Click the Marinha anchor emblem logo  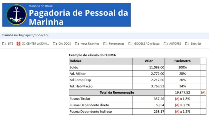pyautogui.click(x=16, y=15)
